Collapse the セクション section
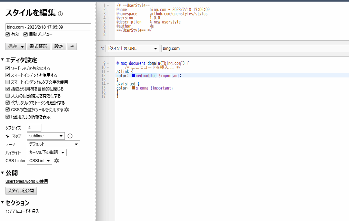349x221 pixels. 2,202
